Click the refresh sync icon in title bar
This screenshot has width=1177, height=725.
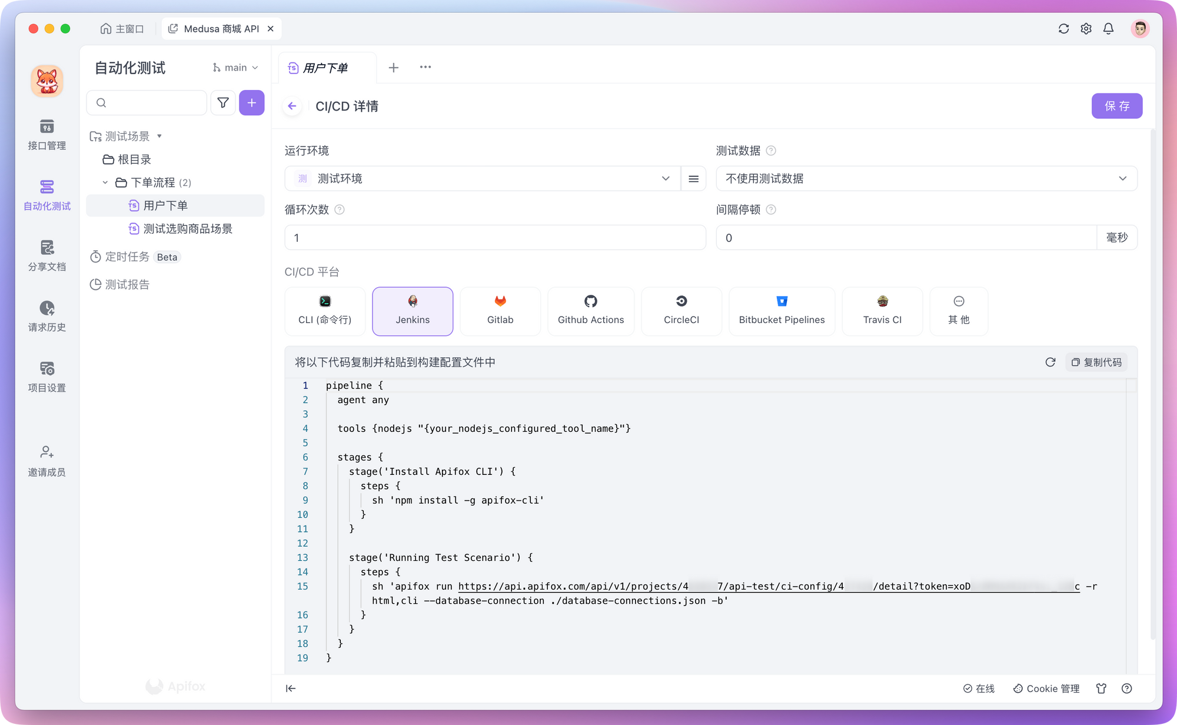point(1063,29)
